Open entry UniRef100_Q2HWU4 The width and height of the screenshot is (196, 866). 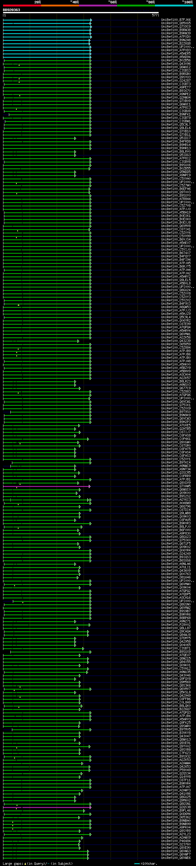pyautogui.click(x=176, y=97)
